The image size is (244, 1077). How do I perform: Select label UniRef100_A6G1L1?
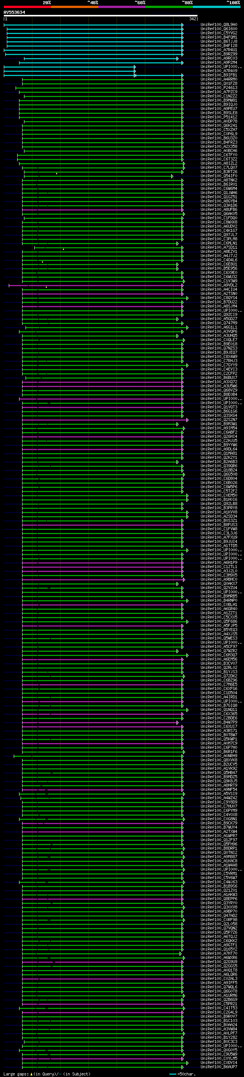tap(218, 327)
